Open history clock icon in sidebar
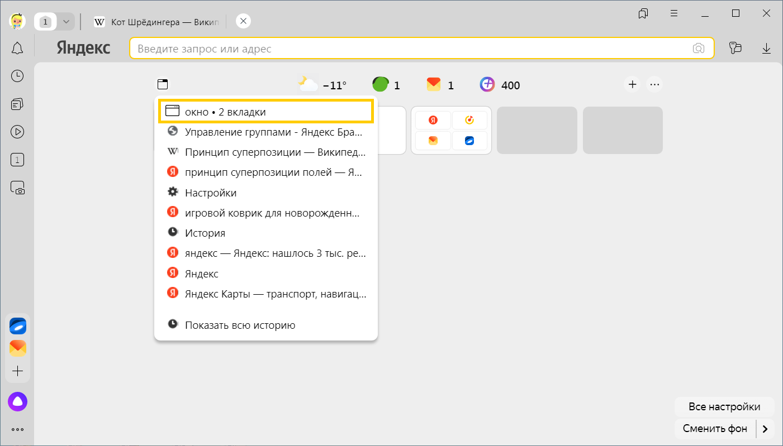 pyautogui.click(x=17, y=76)
